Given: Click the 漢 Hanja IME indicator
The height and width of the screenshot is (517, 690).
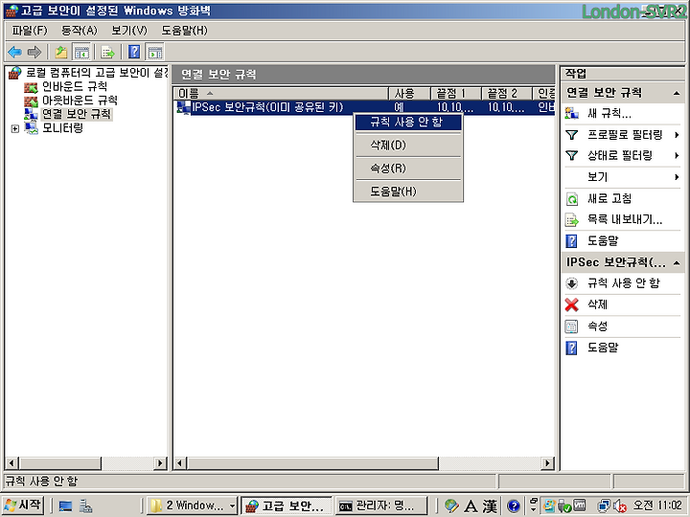Looking at the screenshot, I should pyautogui.click(x=489, y=506).
